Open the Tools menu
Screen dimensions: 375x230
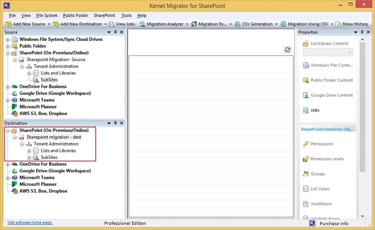[x=126, y=15]
